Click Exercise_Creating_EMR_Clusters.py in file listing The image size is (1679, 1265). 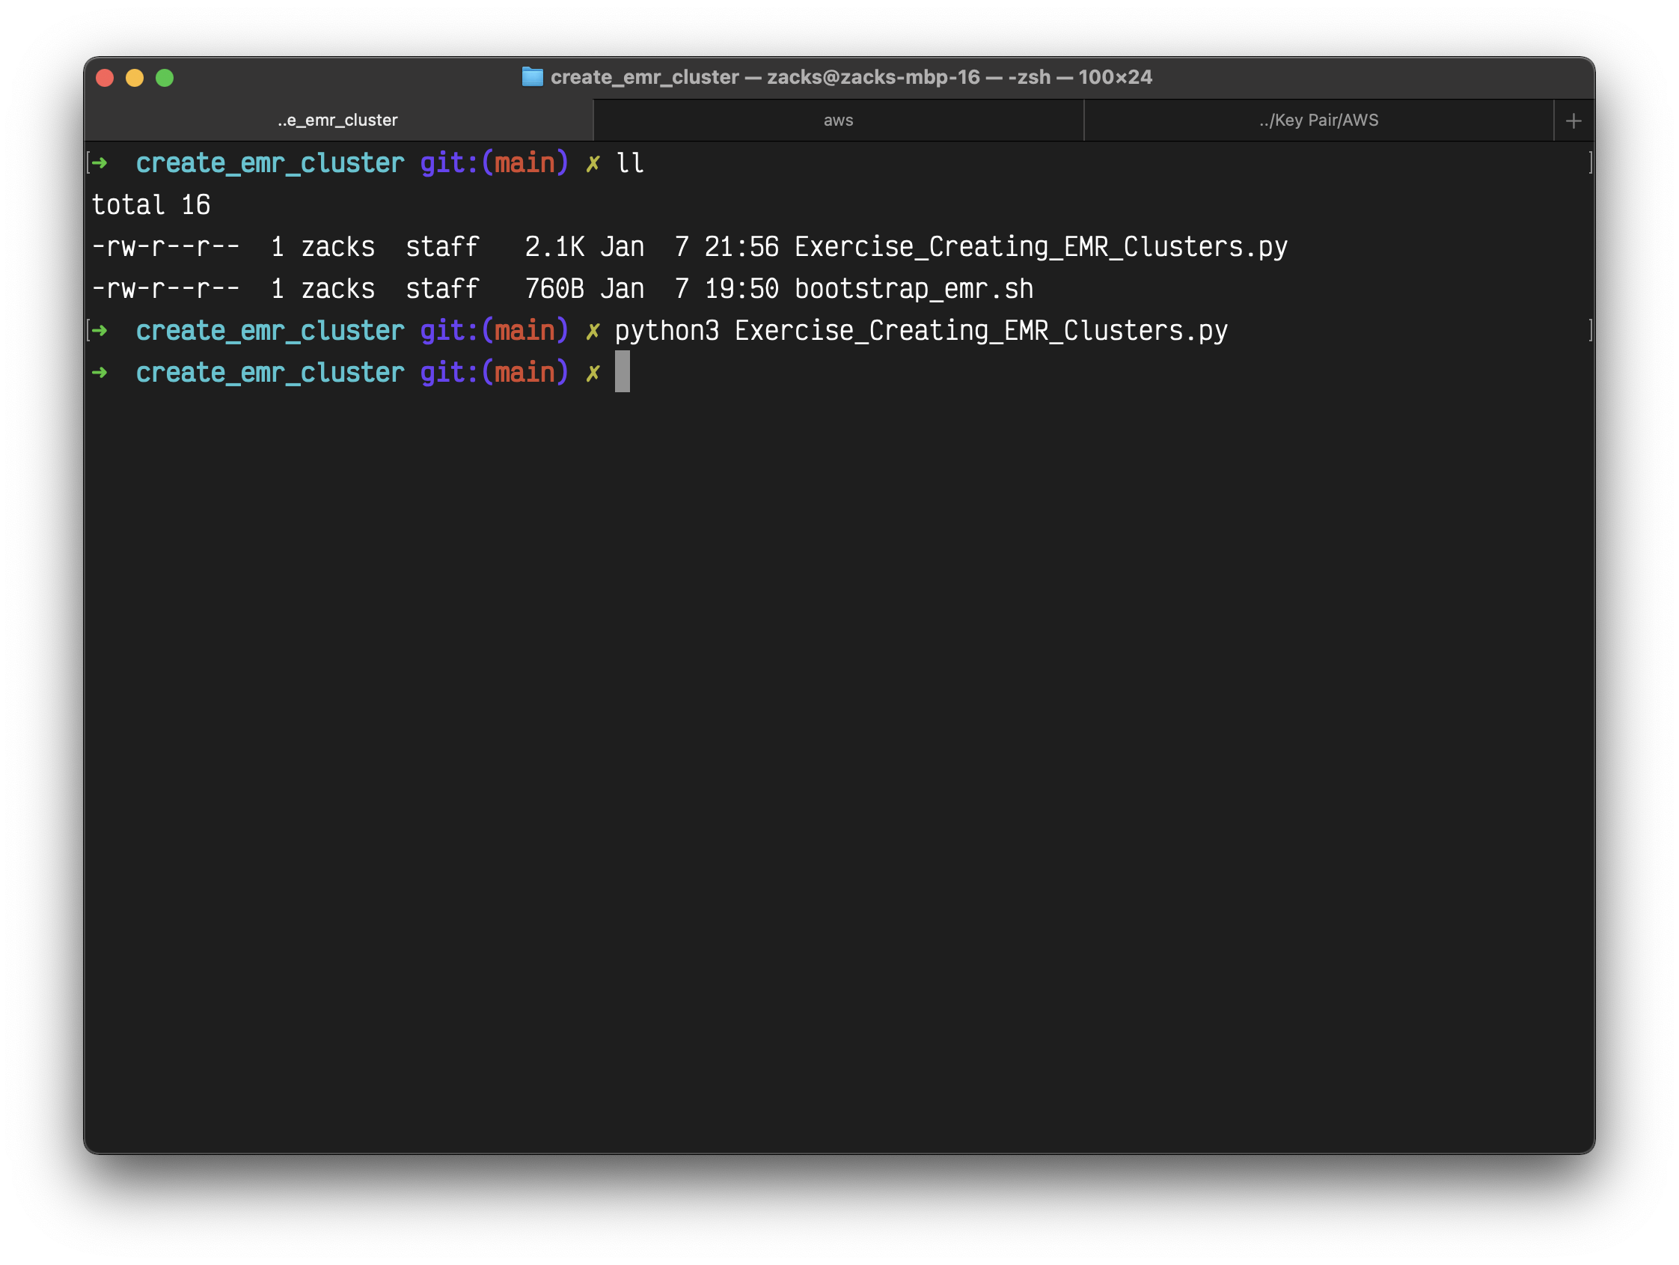[x=1040, y=247]
